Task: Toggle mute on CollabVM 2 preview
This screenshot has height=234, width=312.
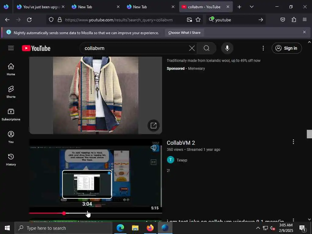Action: tap(154, 148)
